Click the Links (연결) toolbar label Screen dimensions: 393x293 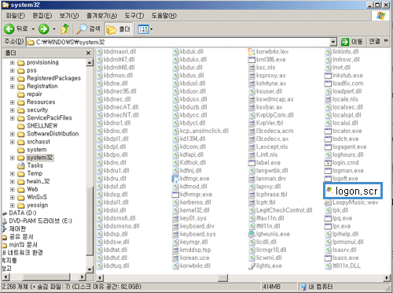(374, 41)
